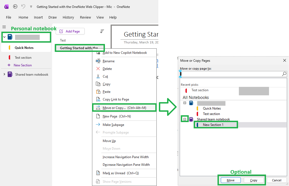
Task: Click the Make Subpage arrow icon
Action: pos(98,125)
